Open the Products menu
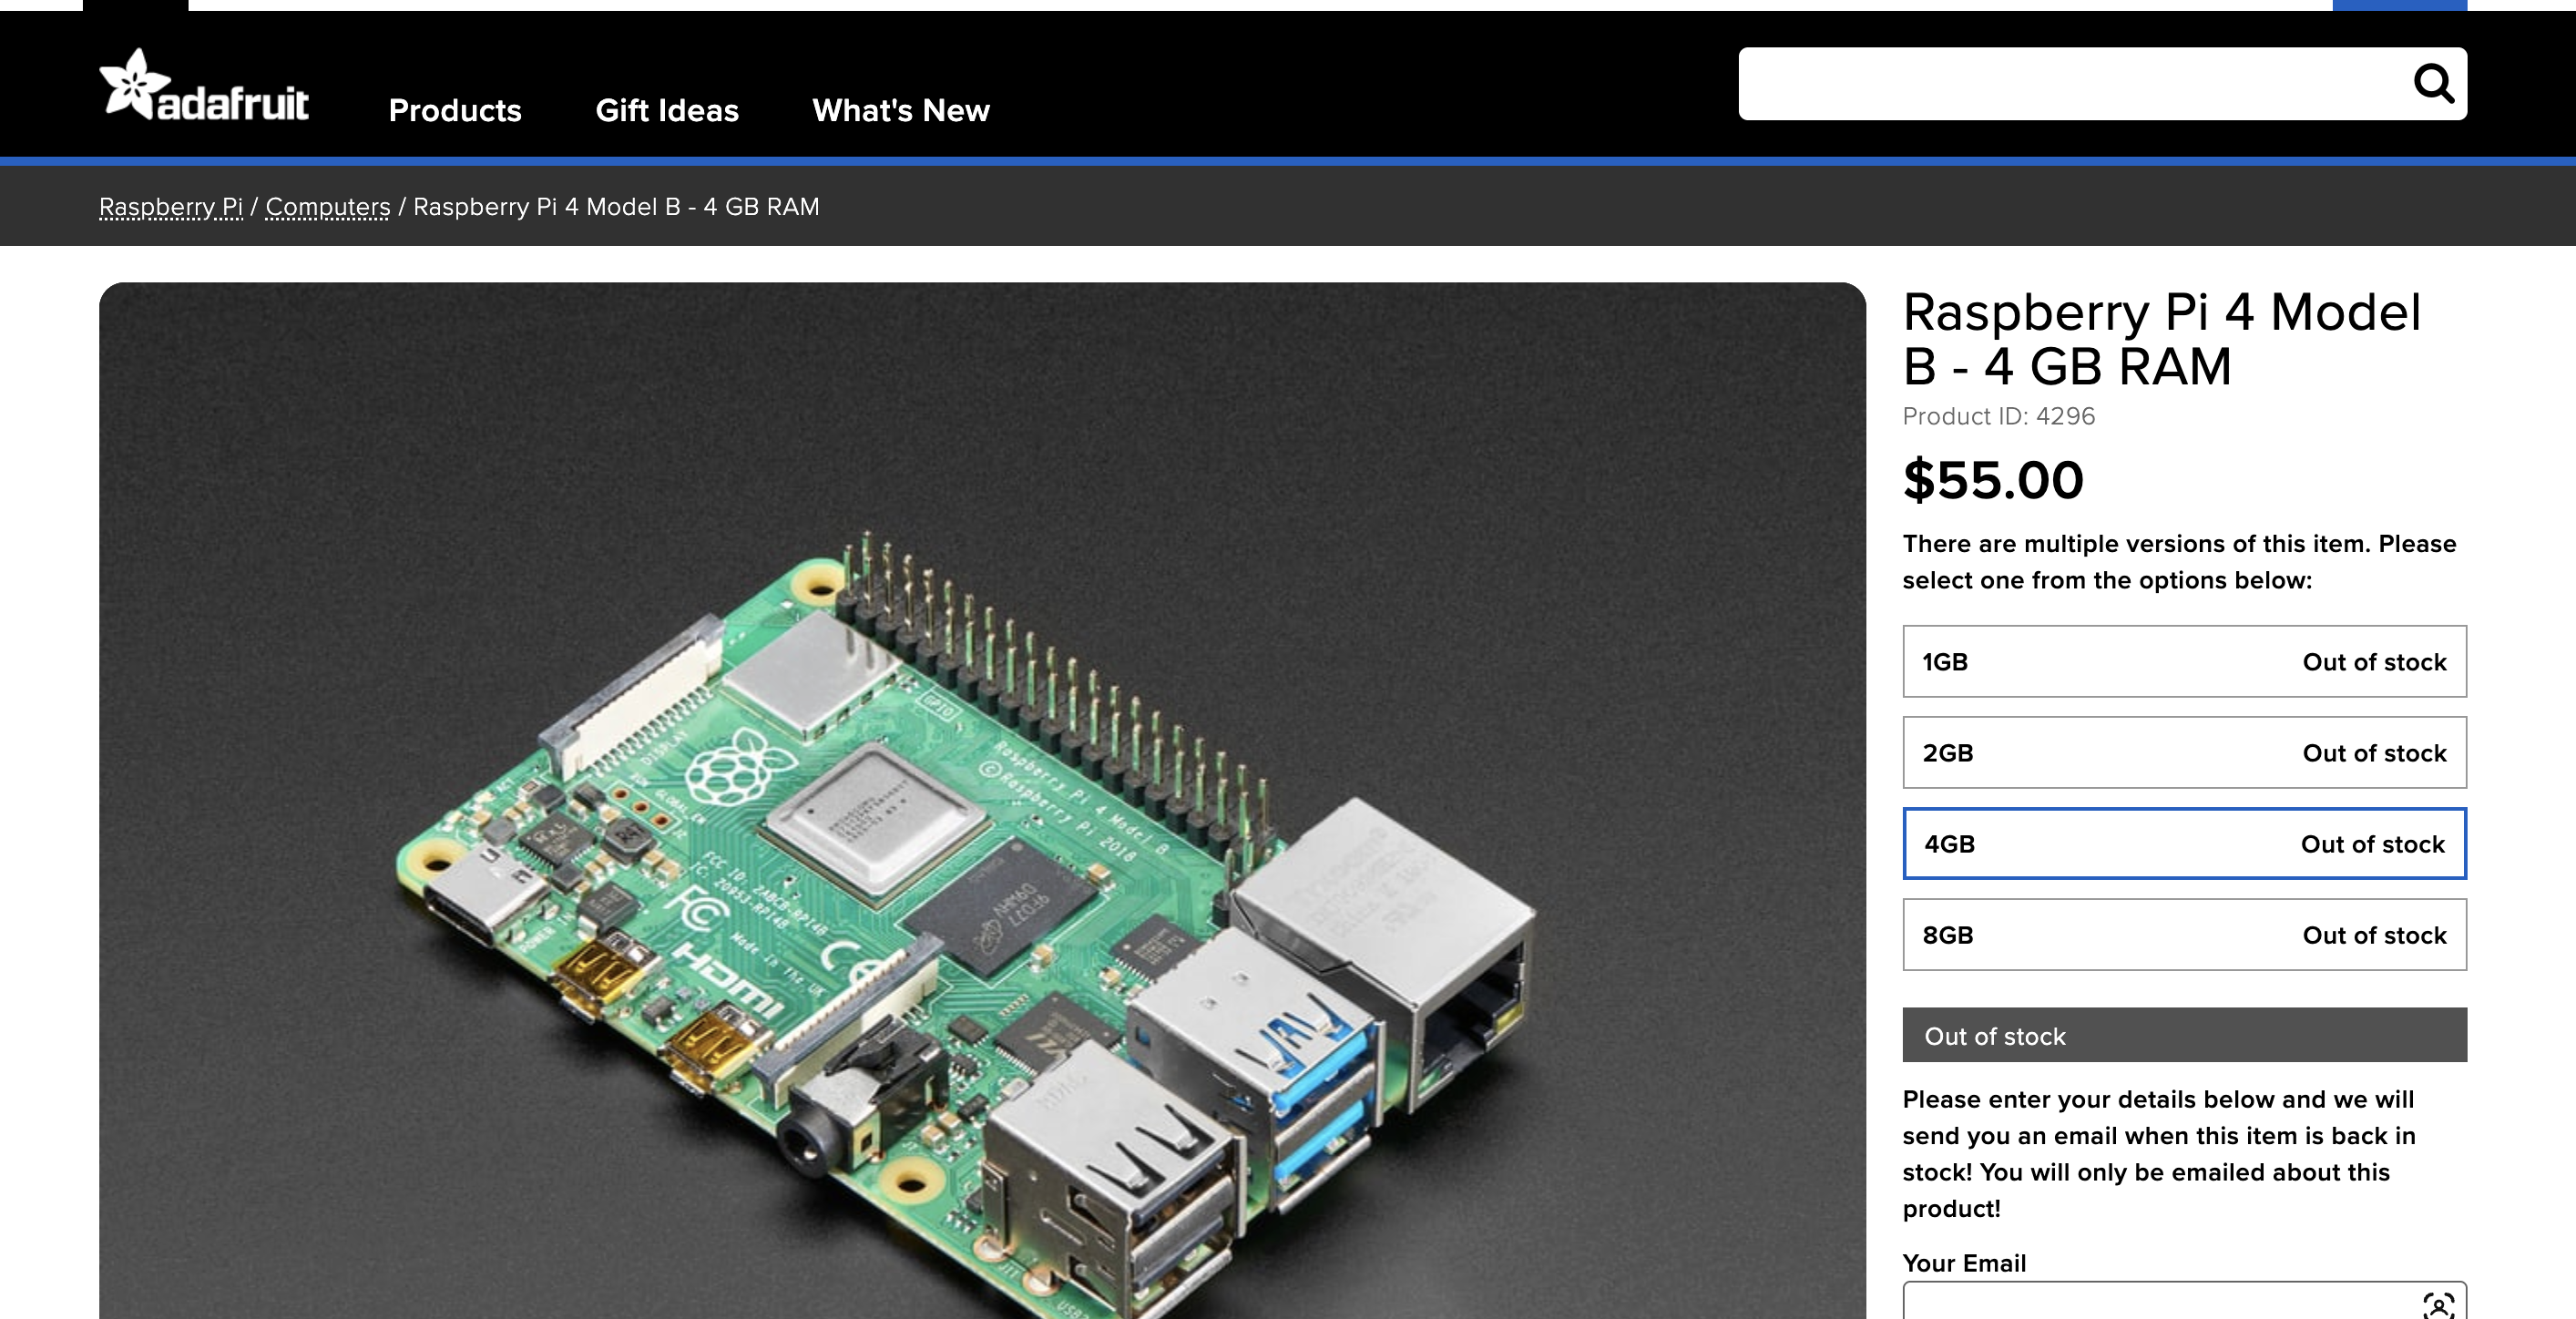 [x=455, y=110]
